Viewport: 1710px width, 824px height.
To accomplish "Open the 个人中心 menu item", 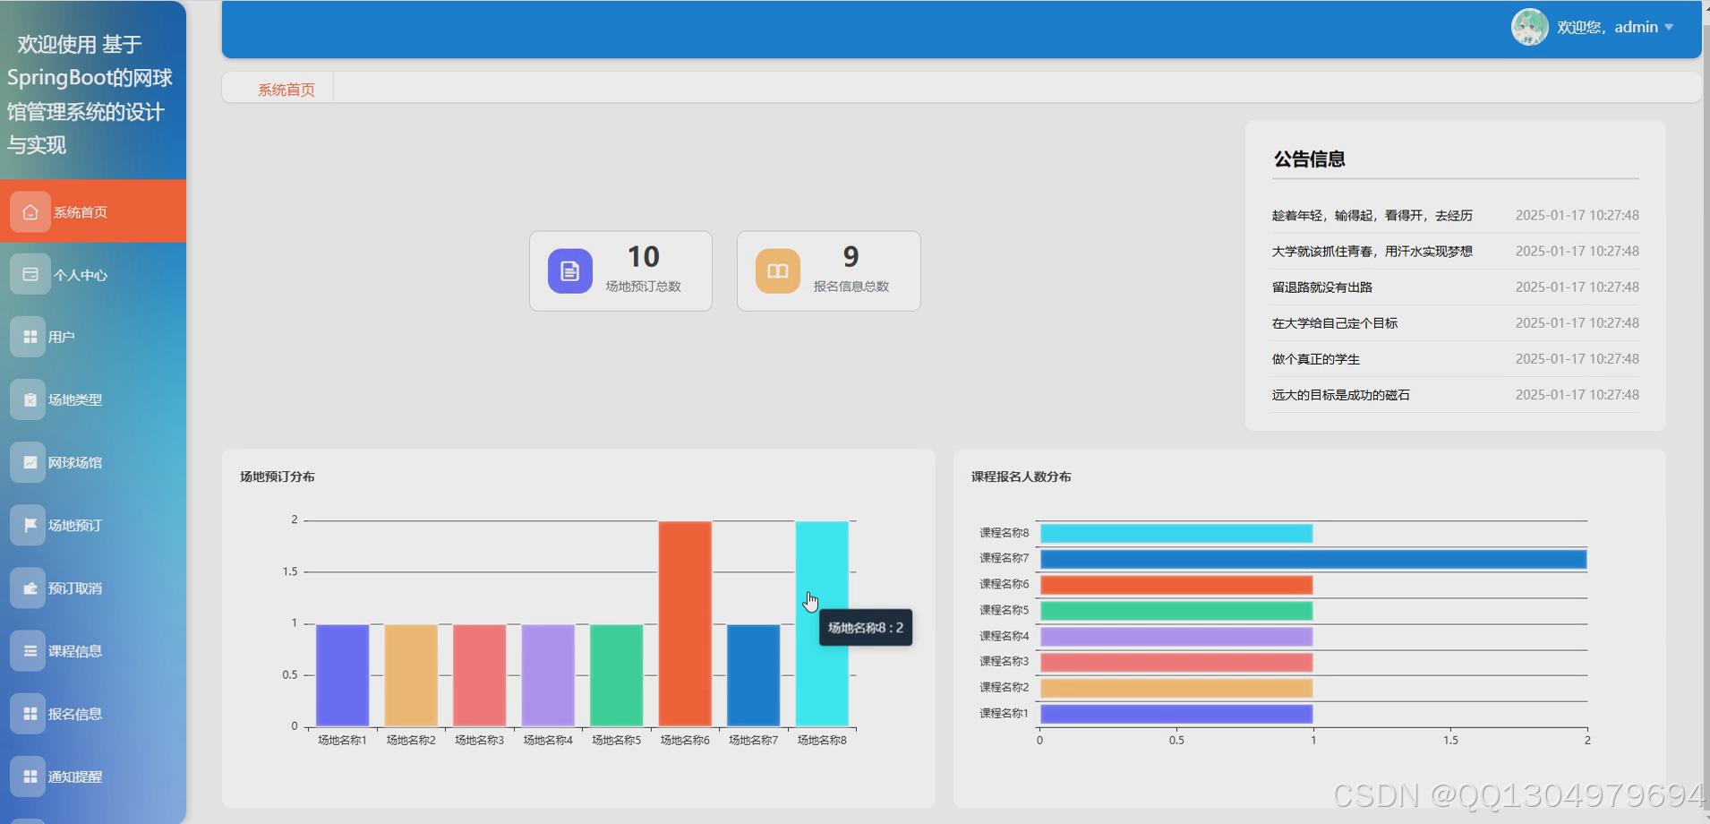I will (93, 275).
